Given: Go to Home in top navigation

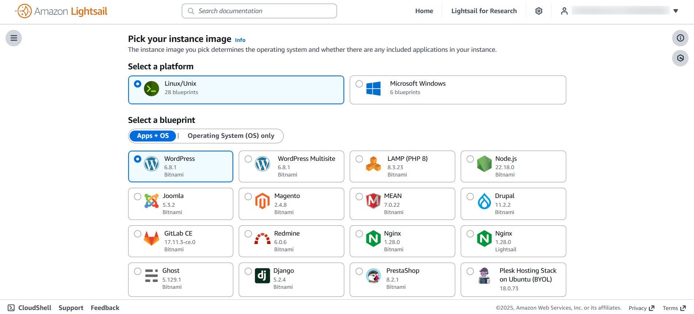Looking at the screenshot, I should (x=424, y=11).
